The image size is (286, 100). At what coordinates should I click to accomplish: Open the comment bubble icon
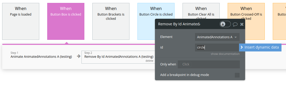[235, 24]
